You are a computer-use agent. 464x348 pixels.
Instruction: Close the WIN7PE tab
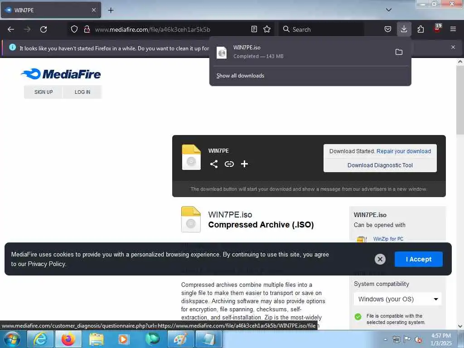click(93, 10)
